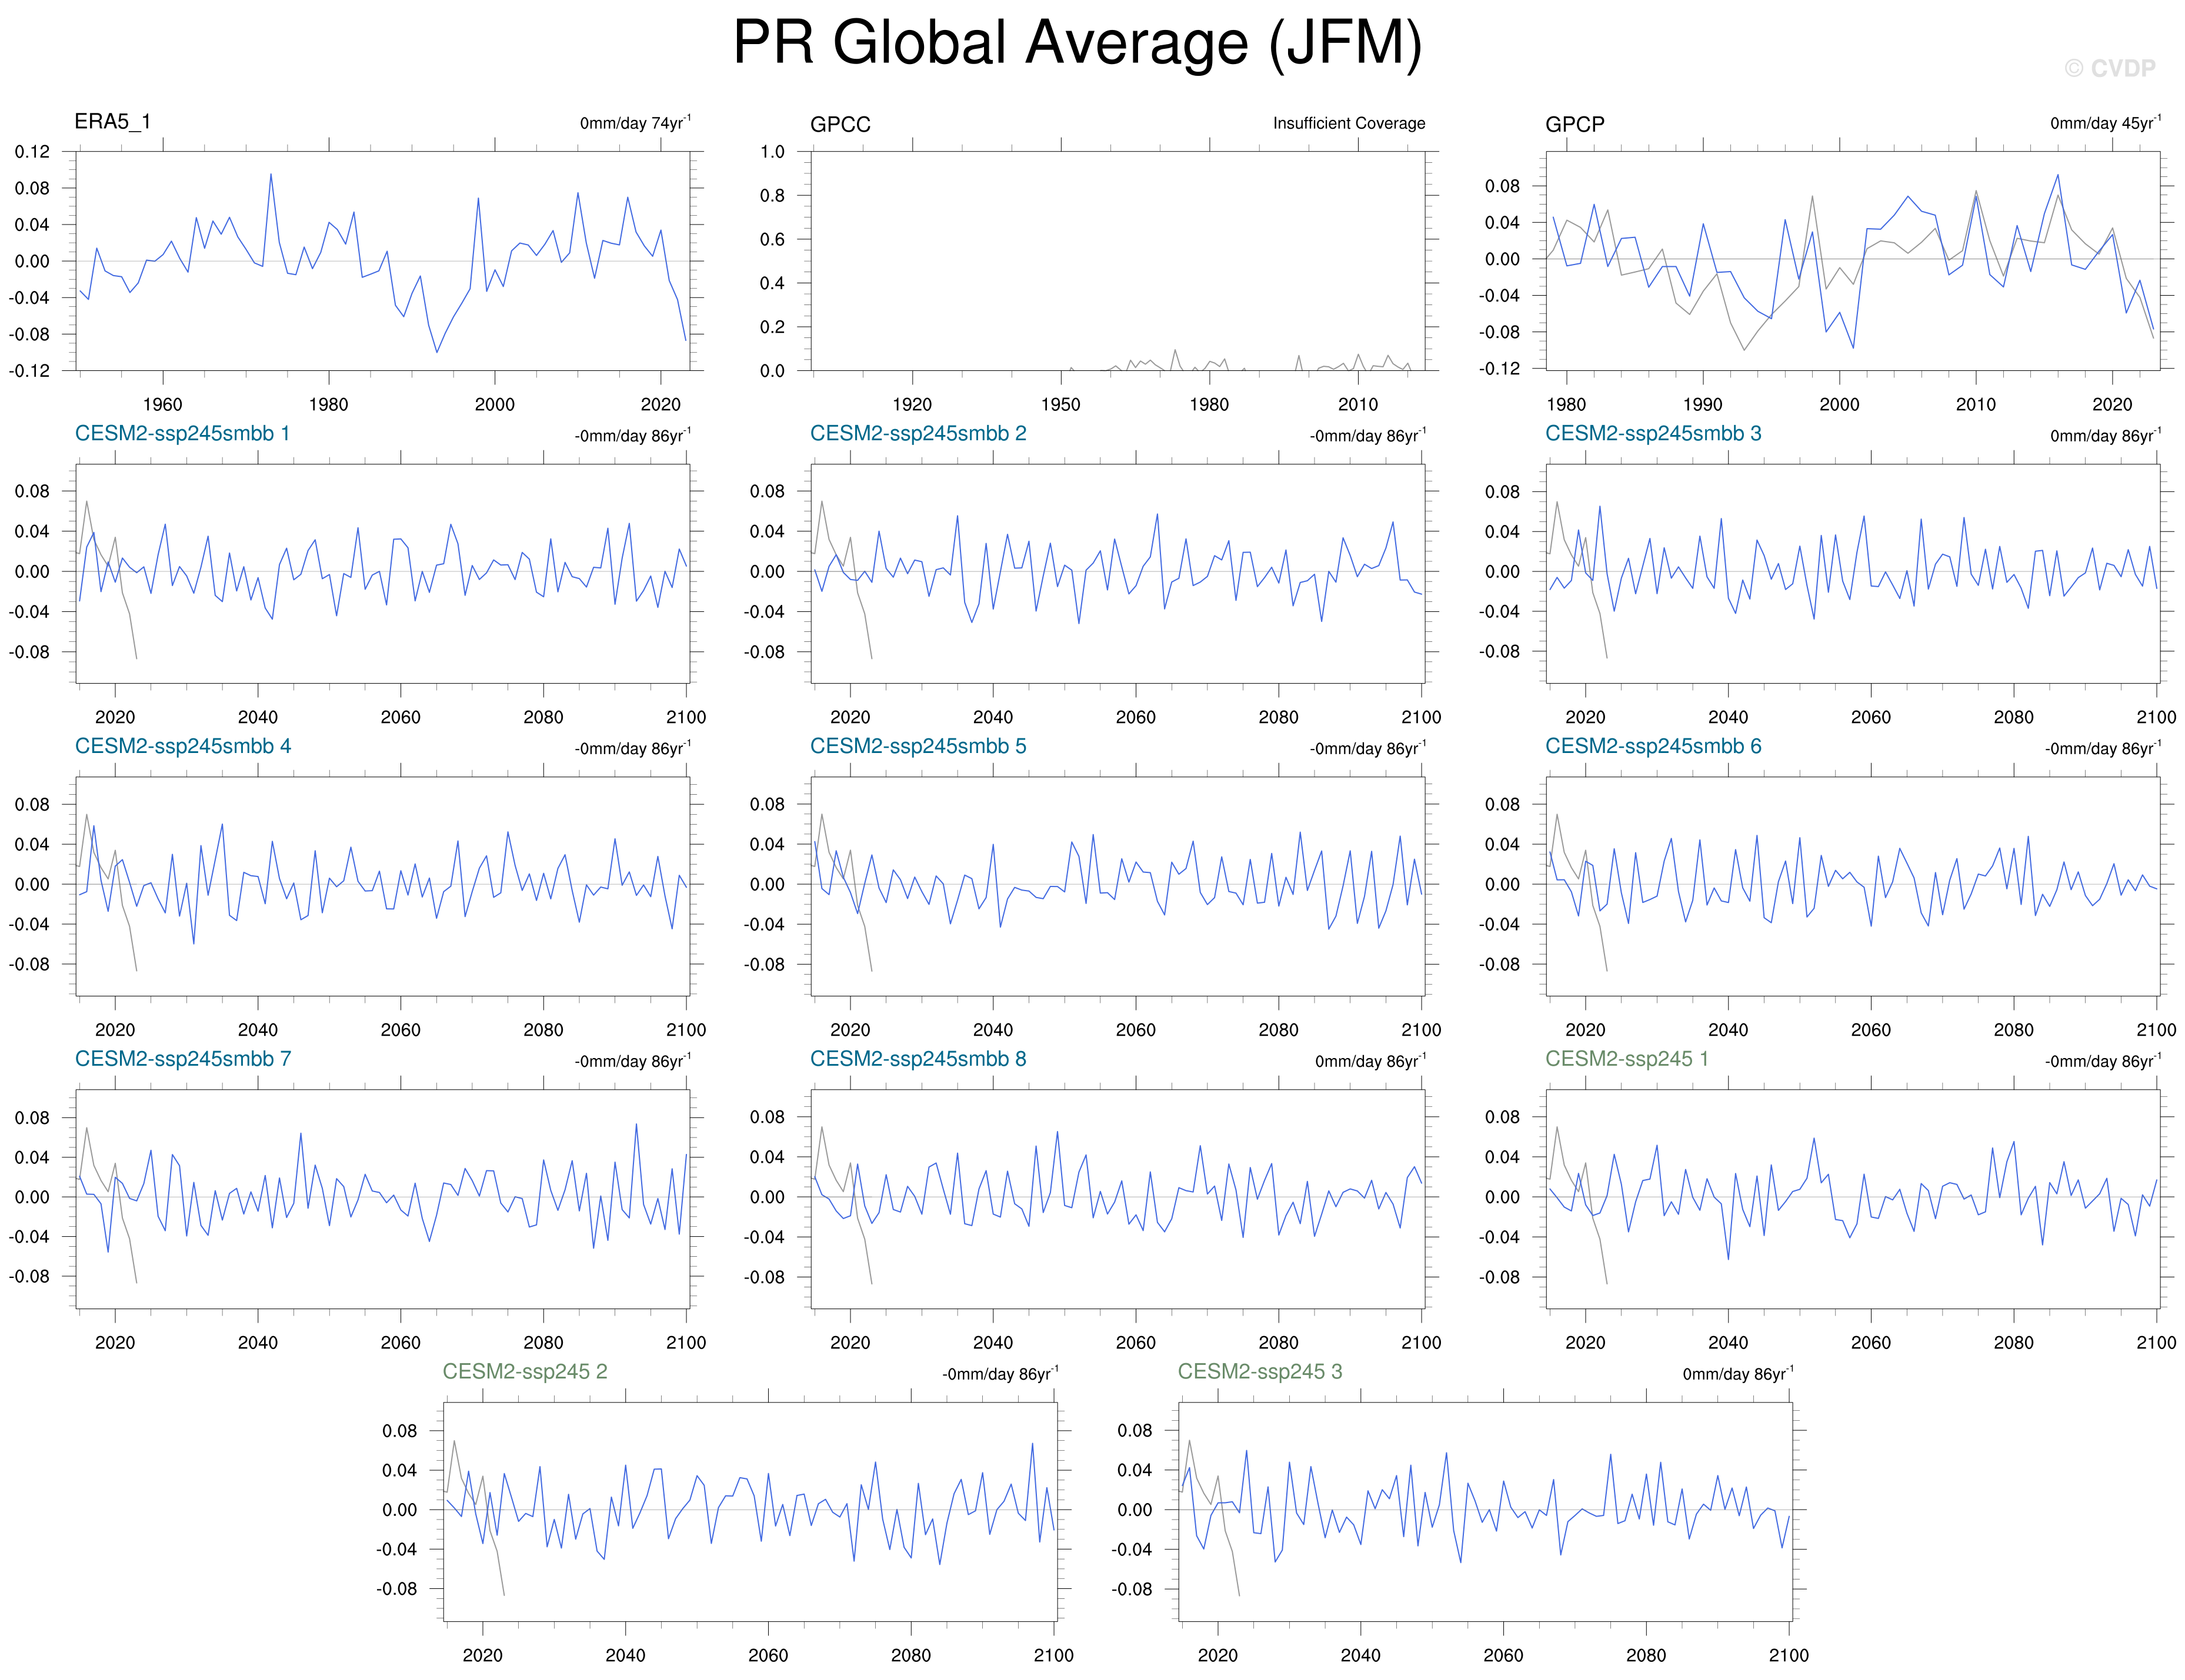The width and height of the screenshot is (2185, 1680).
Task: Open the CESM2-ssp245smbb 2 label
Action: point(918,434)
